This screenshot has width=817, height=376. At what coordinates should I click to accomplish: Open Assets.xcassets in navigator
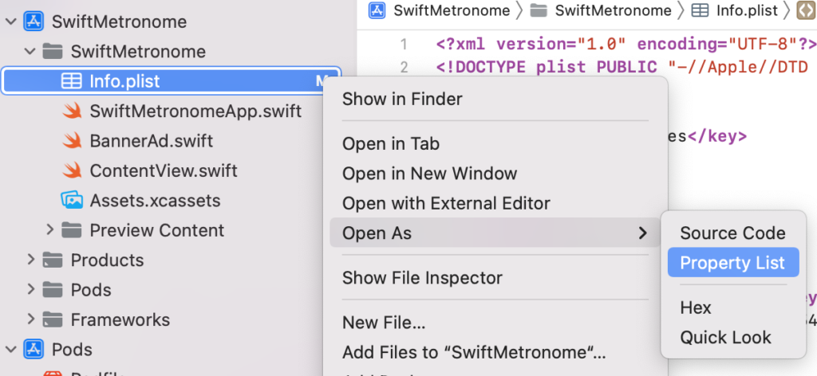point(156,200)
